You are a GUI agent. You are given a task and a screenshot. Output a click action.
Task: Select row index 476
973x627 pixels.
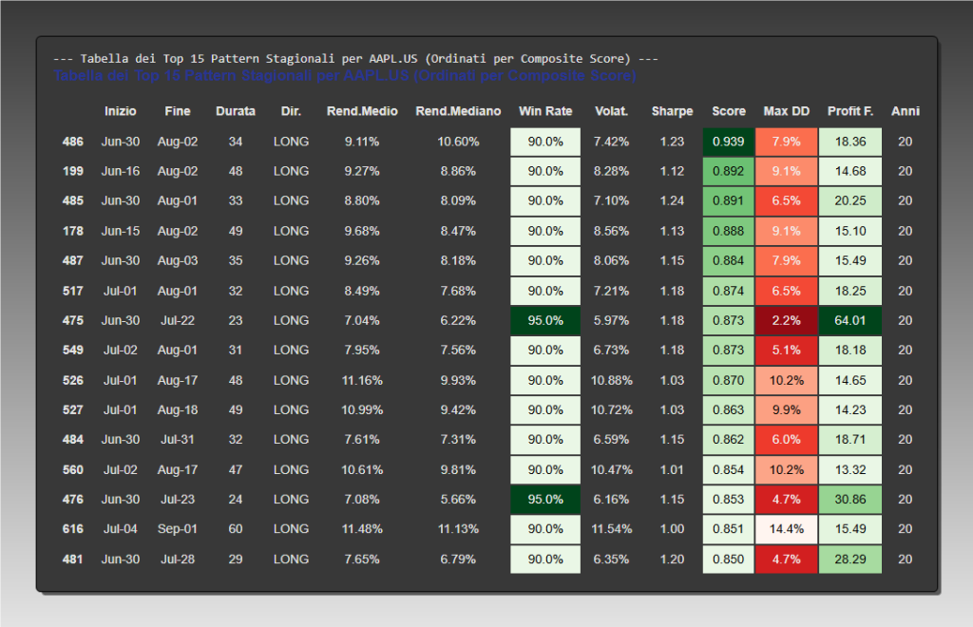point(72,500)
